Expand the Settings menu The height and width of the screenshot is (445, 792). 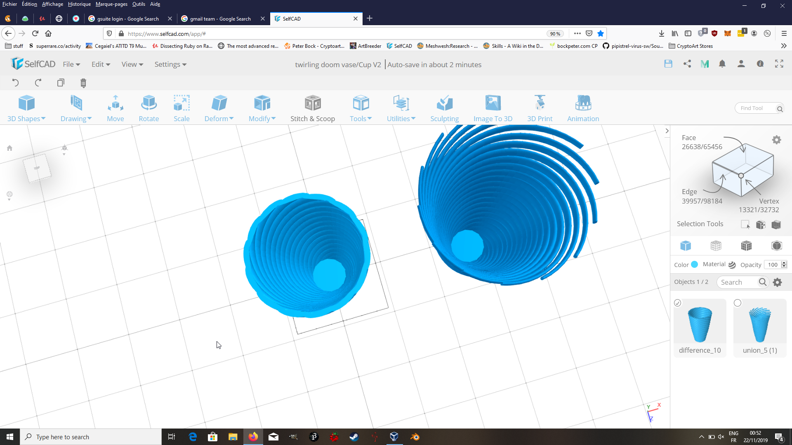(170, 64)
